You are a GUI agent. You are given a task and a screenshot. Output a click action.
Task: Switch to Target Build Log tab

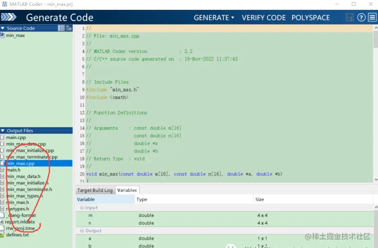95,190
